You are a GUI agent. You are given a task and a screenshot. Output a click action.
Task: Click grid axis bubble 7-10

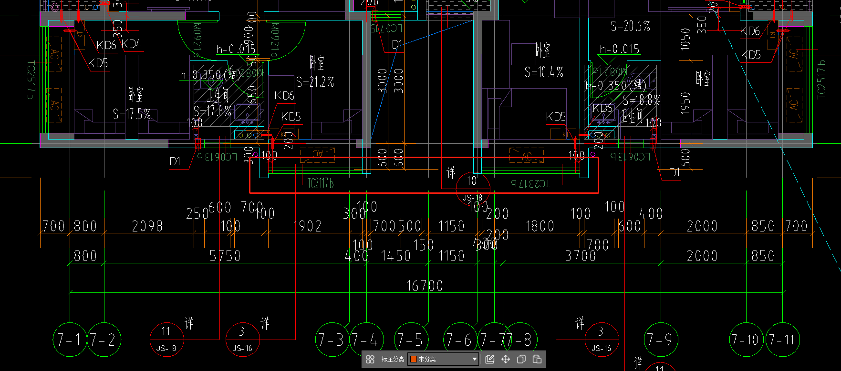(x=747, y=340)
